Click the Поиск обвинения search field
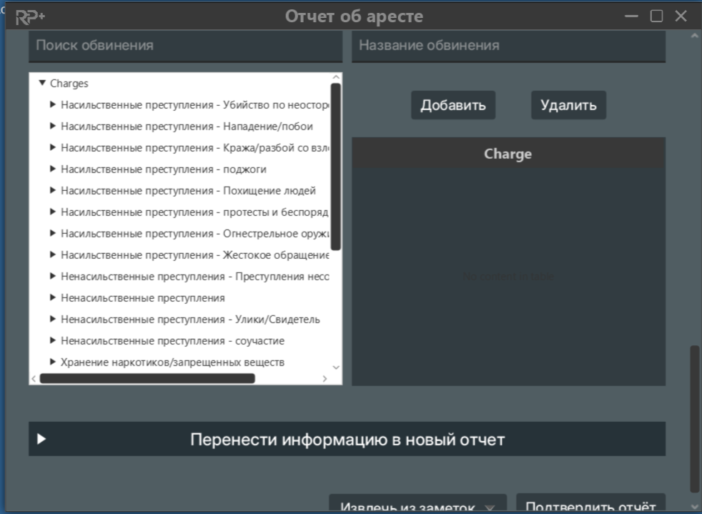 185,46
